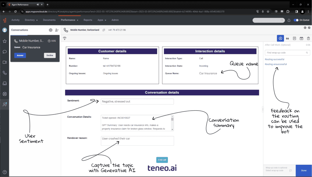Expand the Apps dropdown menu

tap(102, 20)
